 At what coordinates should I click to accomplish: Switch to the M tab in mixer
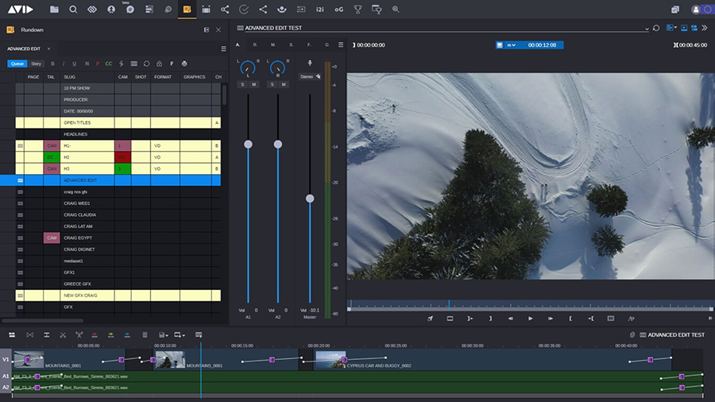coord(272,44)
